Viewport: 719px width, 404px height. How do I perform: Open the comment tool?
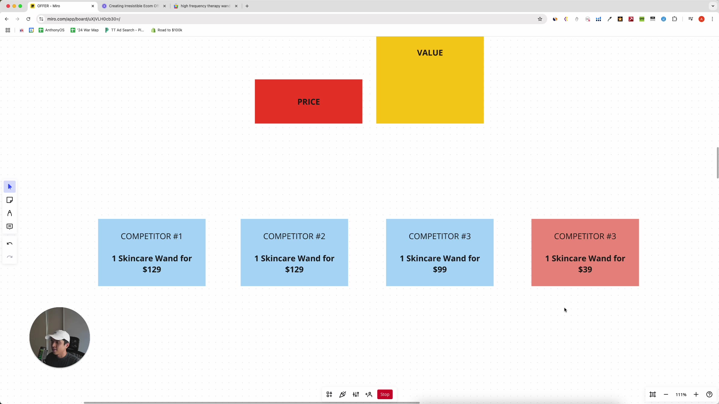[x=10, y=226]
